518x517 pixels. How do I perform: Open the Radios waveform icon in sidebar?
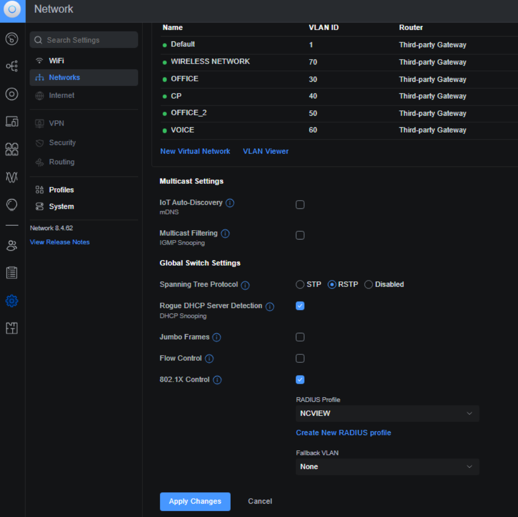(12, 177)
